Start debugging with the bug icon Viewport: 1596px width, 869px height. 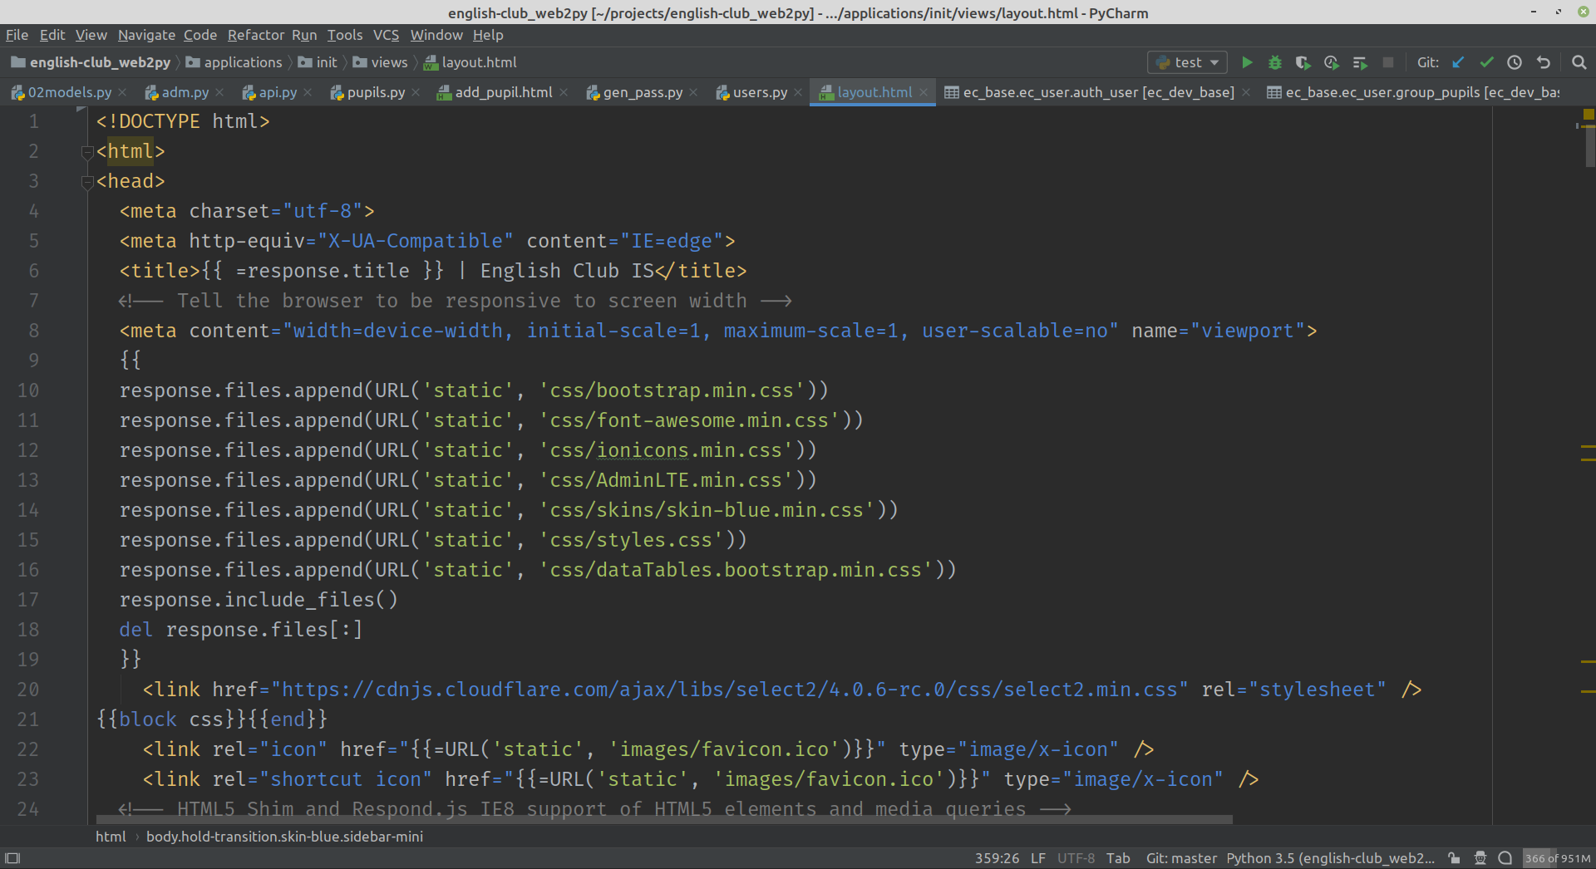tap(1275, 62)
